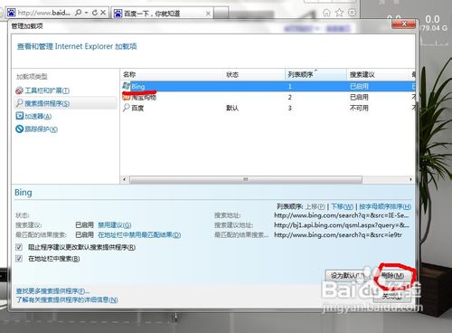452x333 pixels.
Task: Click the 工具栏和扩展 gear icon
Action: click(x=19, y=90)
